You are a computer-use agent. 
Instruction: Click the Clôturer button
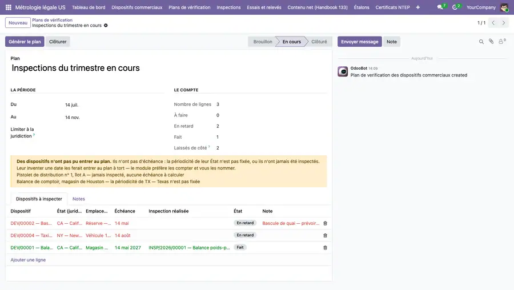pyautogui.click(x=58, y=42)
